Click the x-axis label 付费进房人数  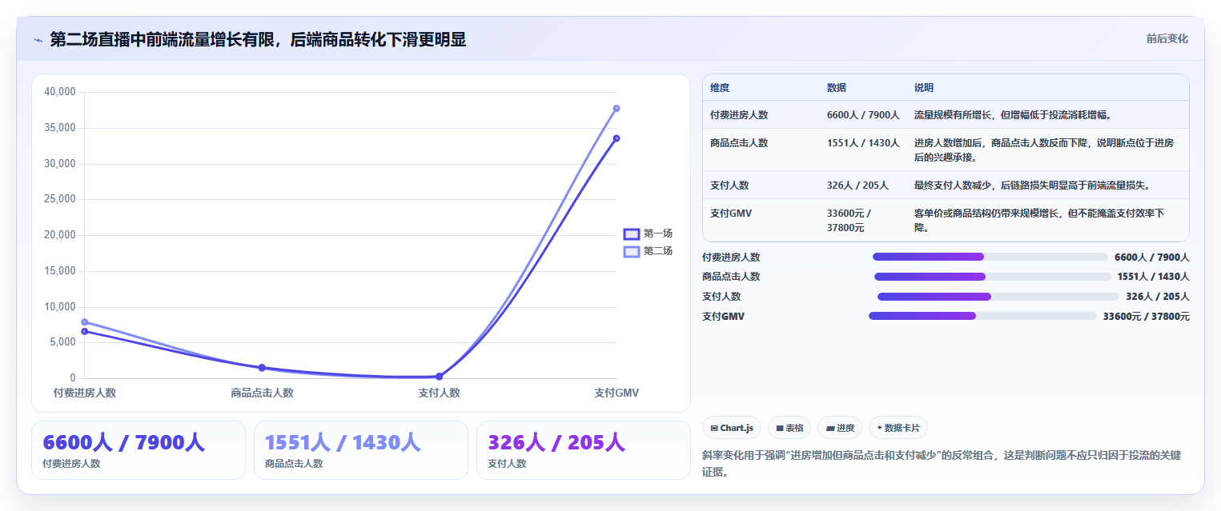pos(85,393)
